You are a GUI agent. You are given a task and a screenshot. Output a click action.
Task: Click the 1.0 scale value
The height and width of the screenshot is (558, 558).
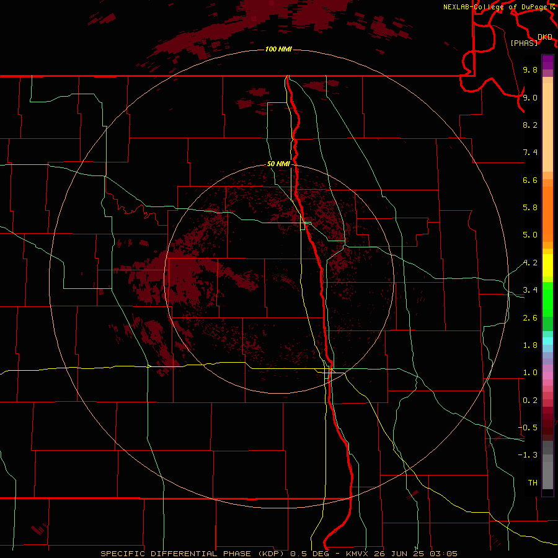pos(530,373)
